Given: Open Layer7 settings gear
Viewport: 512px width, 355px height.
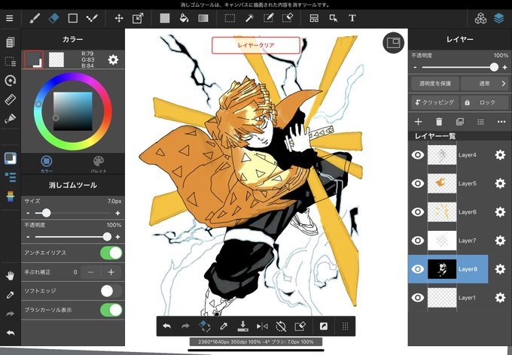Looking at the screenshot, I should 500,241.
